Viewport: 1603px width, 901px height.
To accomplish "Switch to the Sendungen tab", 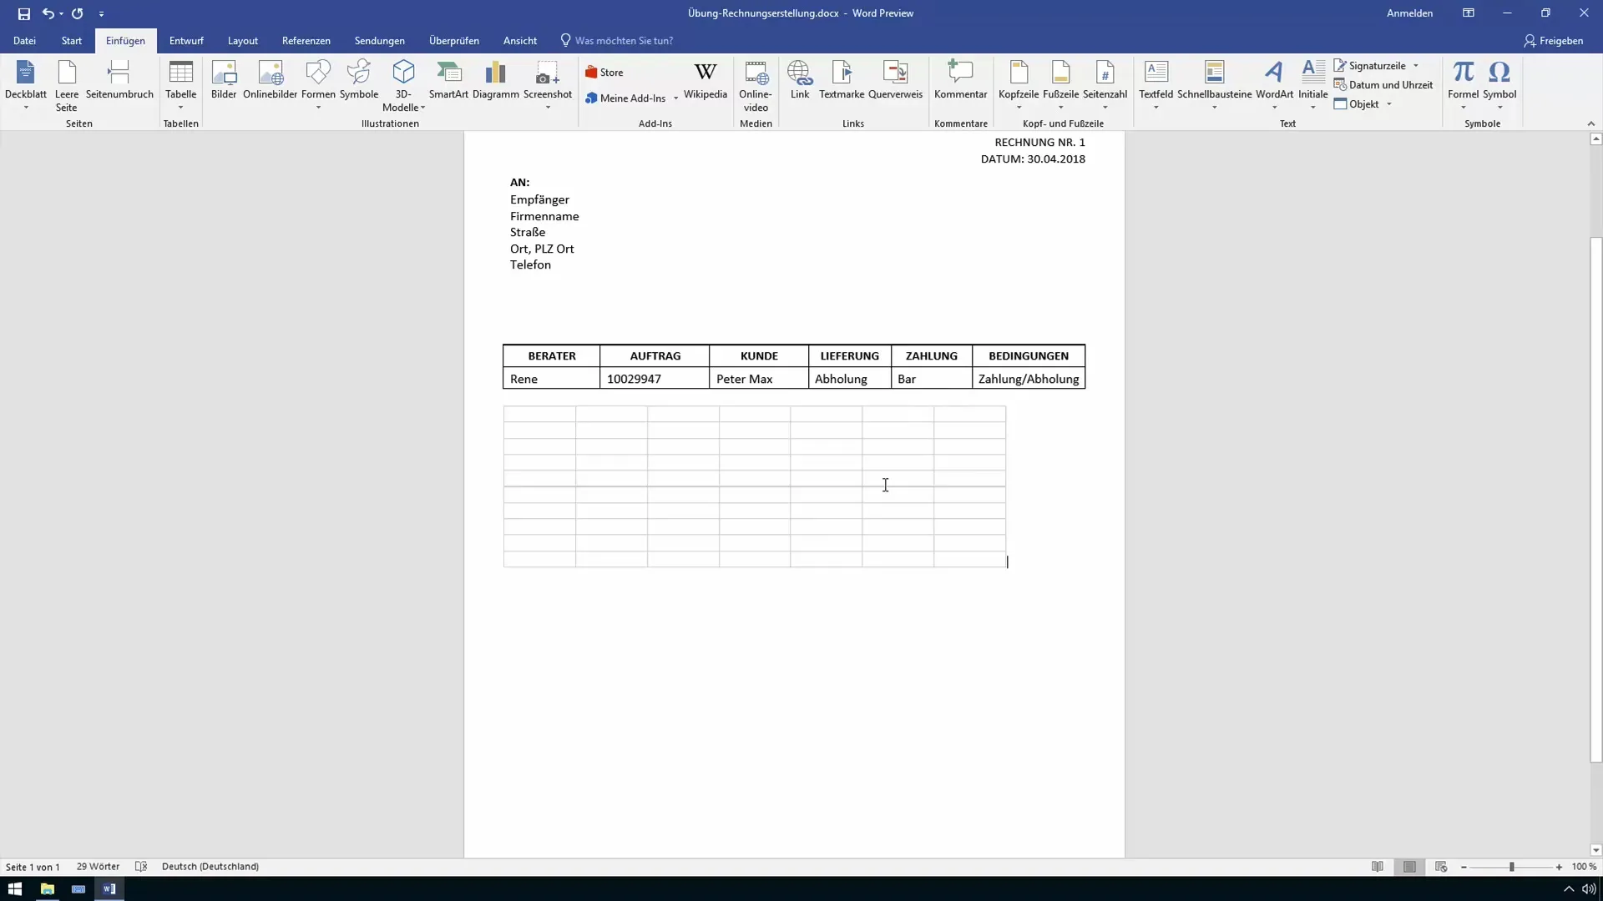I will pyautogui.click(x=380, y=41).
